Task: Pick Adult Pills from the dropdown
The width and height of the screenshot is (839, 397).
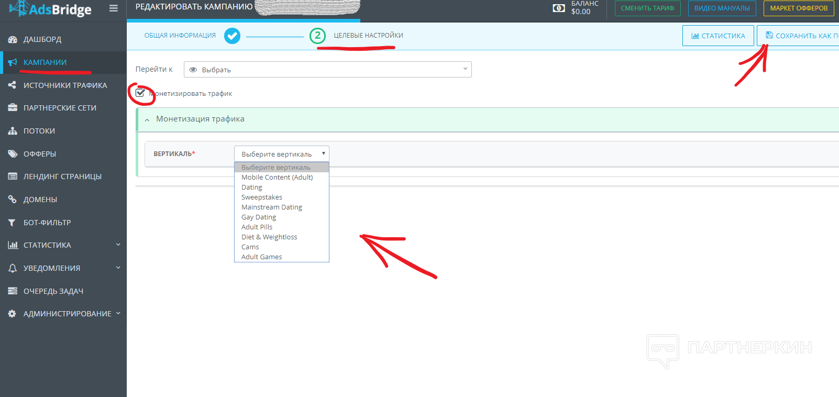Action: click(x=282, y=227)
